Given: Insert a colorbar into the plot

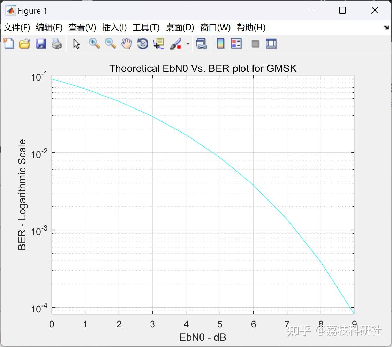Looking at the screenshot, I should 220,44.
